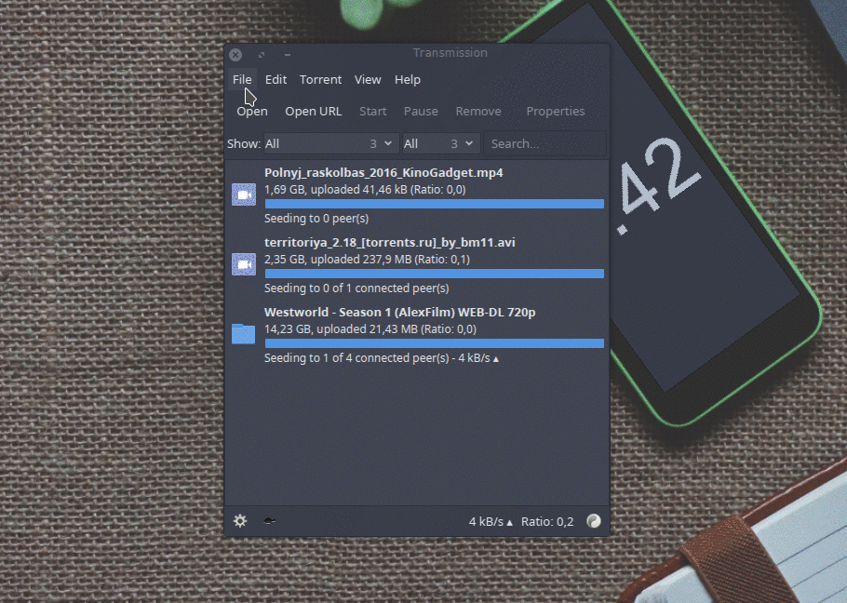Toggle turtle alternative speed limits
This screenshot has height=603, width=847.
pyautogui.click(x=269, y=521)
